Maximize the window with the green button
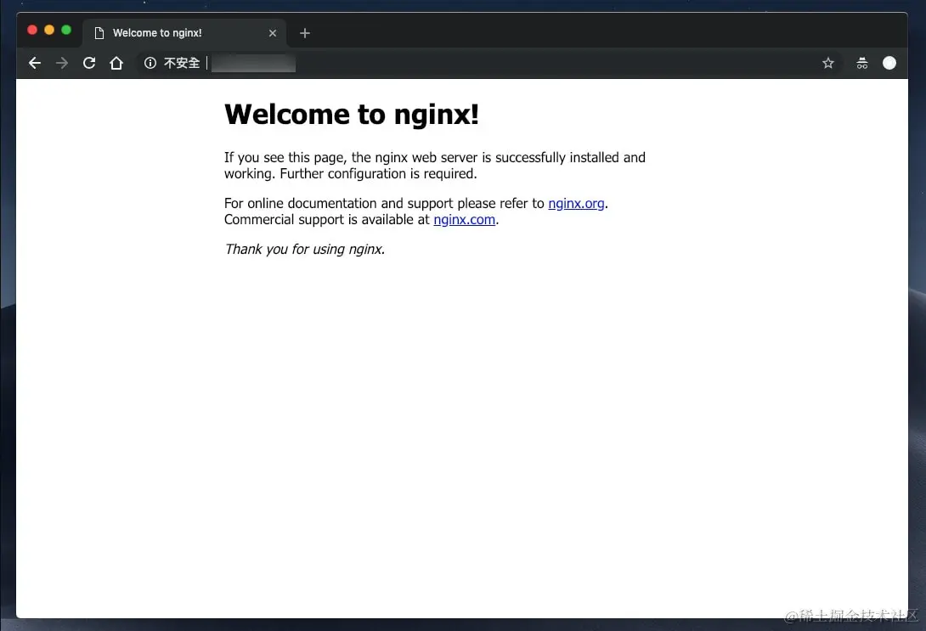 (67, 30)
